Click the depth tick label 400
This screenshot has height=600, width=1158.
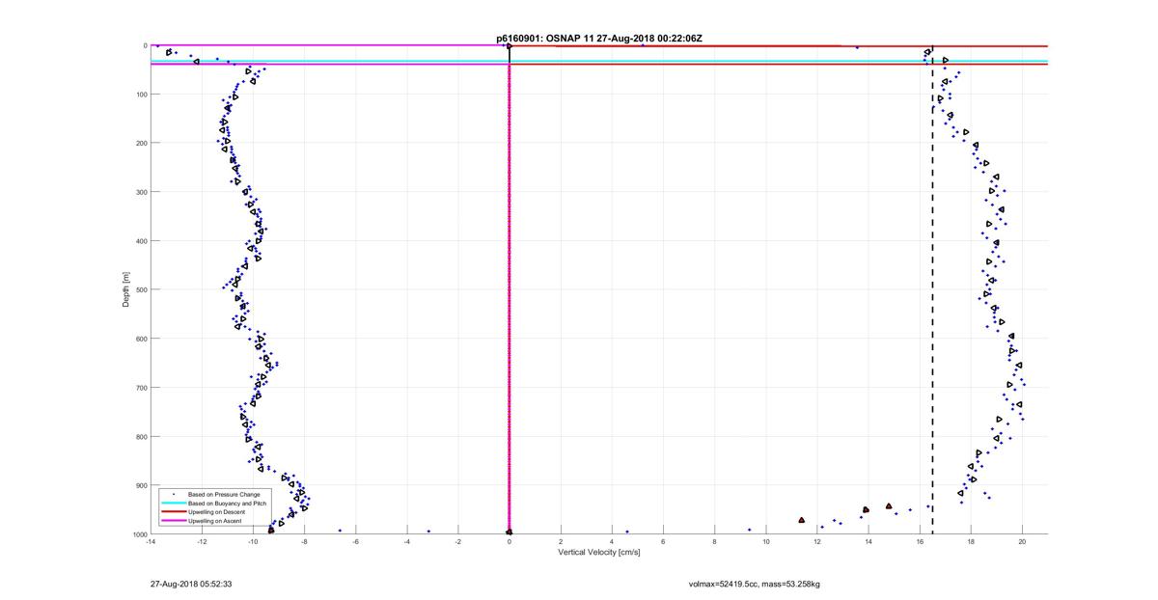141,241
